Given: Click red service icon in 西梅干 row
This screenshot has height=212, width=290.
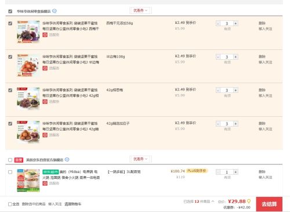Looking at the screenshot, I should (x=45, y=35).
